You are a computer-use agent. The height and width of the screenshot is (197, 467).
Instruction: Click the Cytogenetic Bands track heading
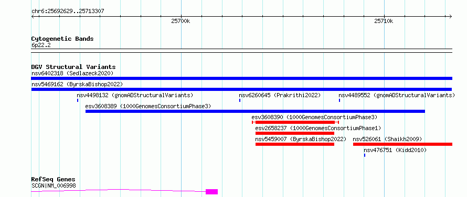point(62,39)
